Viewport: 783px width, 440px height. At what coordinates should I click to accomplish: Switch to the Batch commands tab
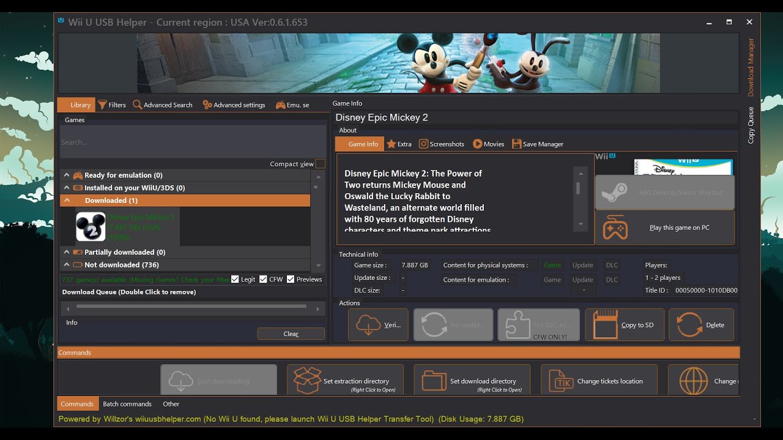point(127,404)
